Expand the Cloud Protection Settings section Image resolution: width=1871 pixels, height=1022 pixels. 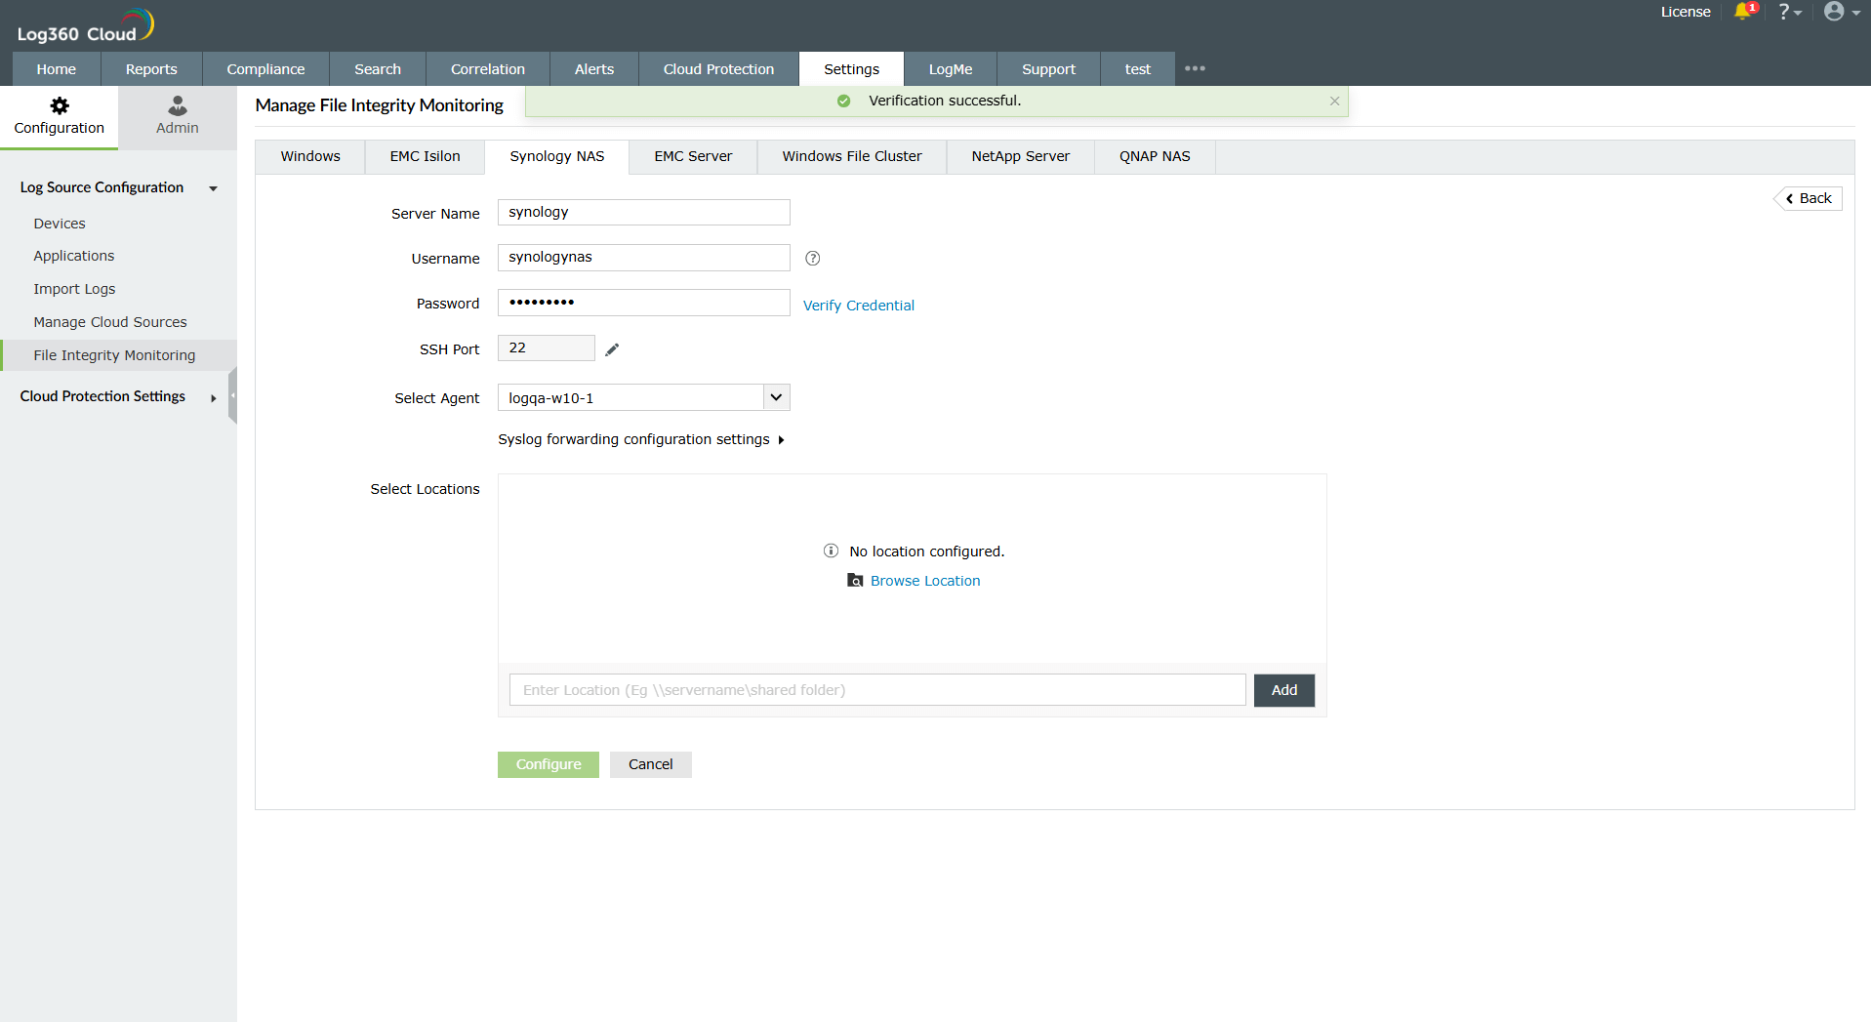(x=213, y=397)
